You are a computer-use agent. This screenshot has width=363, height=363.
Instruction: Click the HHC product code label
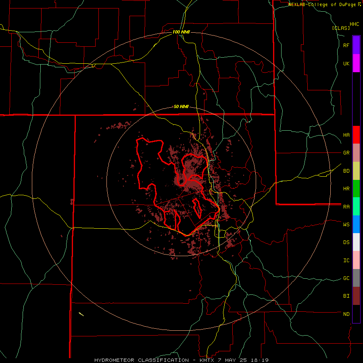click(354, 24)
